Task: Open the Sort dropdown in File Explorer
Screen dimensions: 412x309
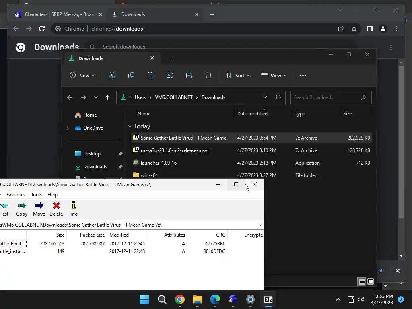Action: click(x=237, y=75)
